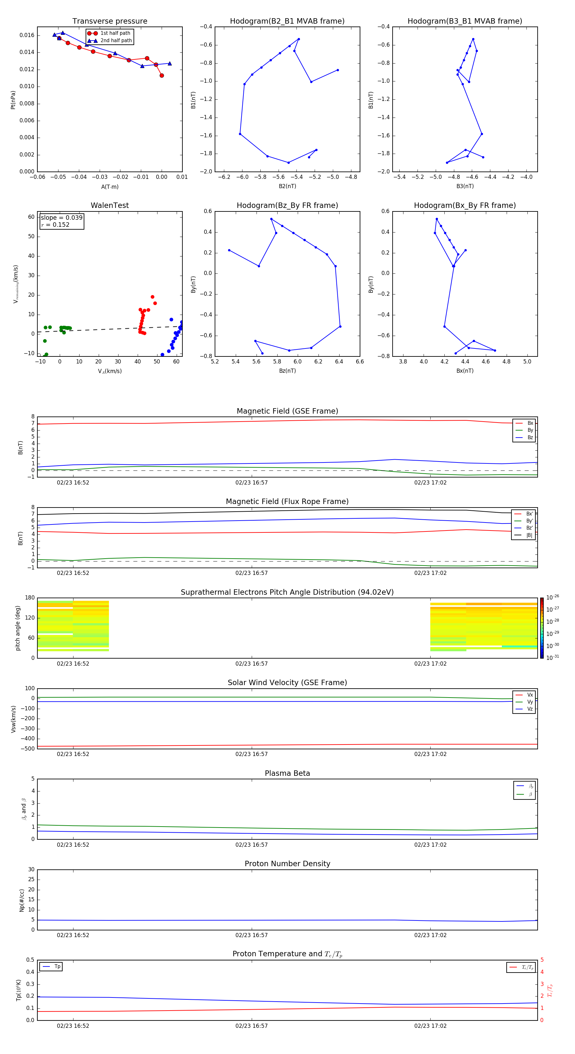This screenshot has width=575, height=1054.
Task: Click the 'Hodogram(B2_B1 MVAB frame)' title
Action: pos(287,21)
